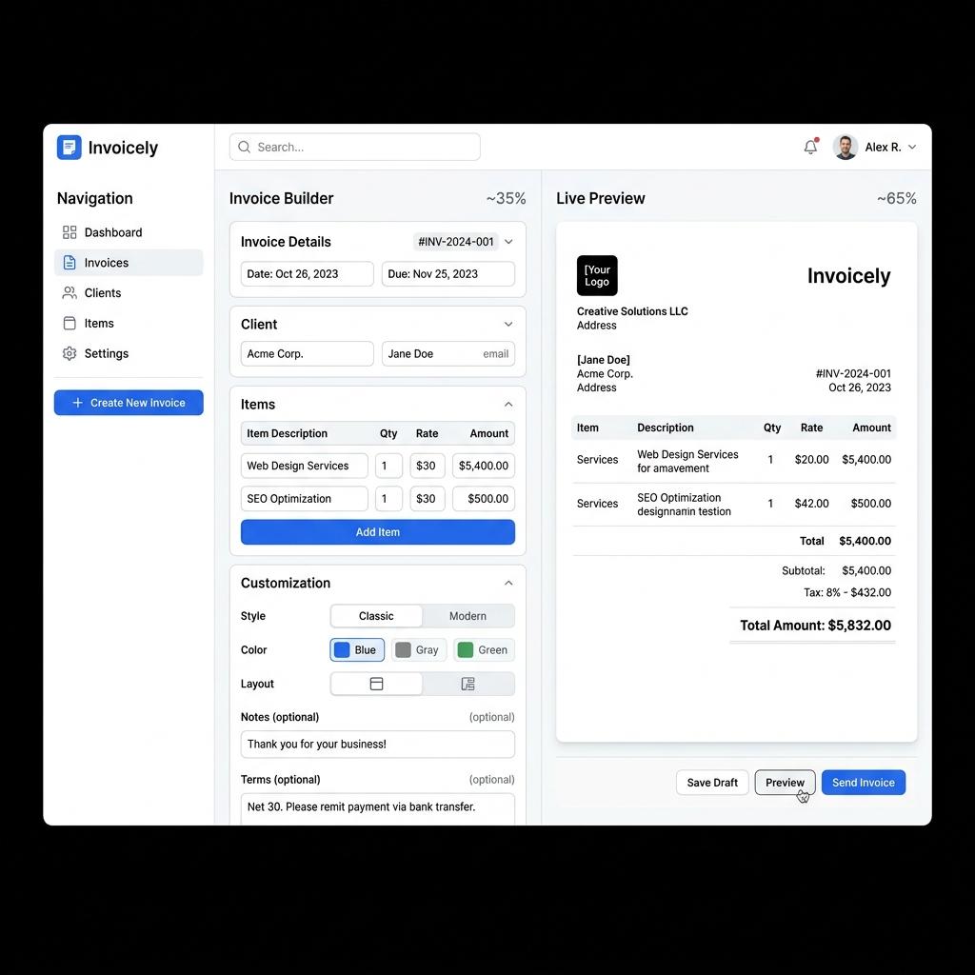Click the plus icon in Create New Invoice

pyautogui.click(x=78, y=403)
